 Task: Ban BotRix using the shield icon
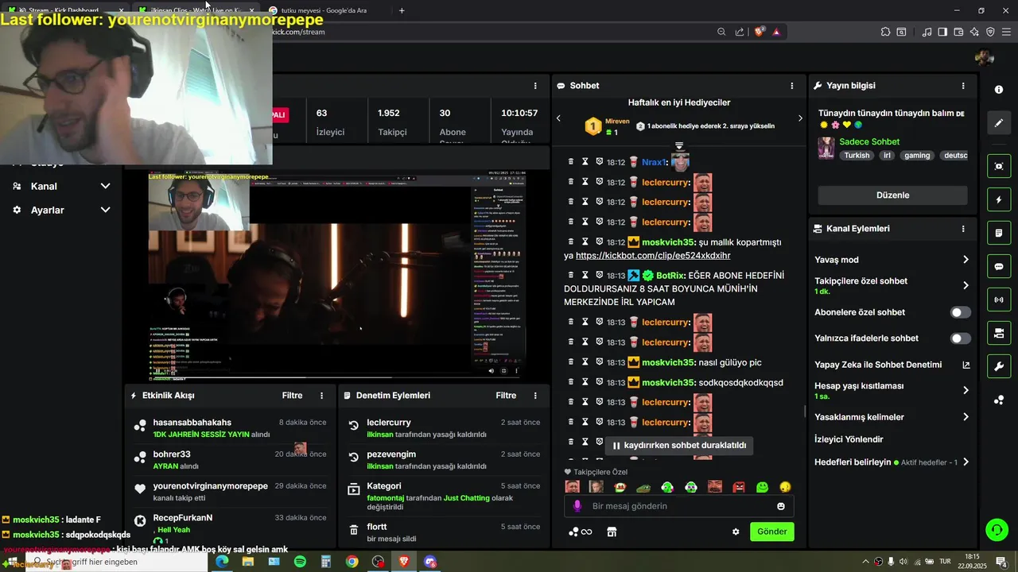[600, 276]
